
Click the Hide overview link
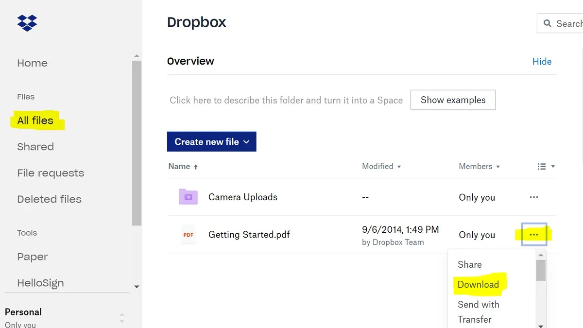click(542, 61)
